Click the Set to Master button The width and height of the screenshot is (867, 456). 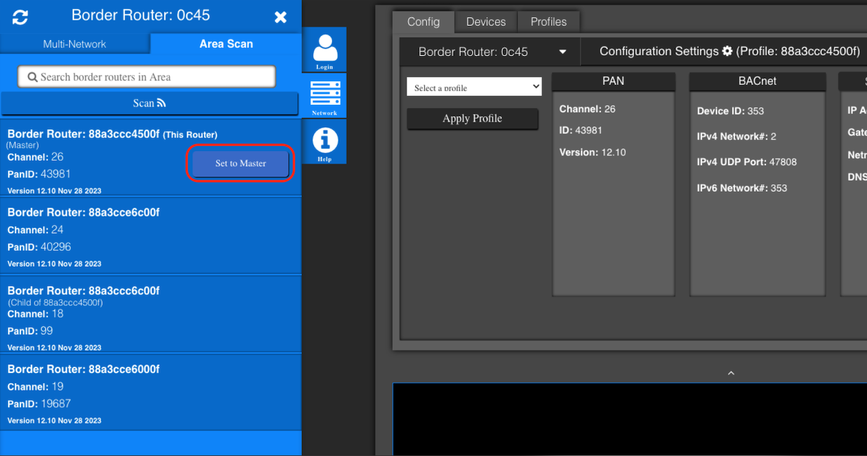240,163
